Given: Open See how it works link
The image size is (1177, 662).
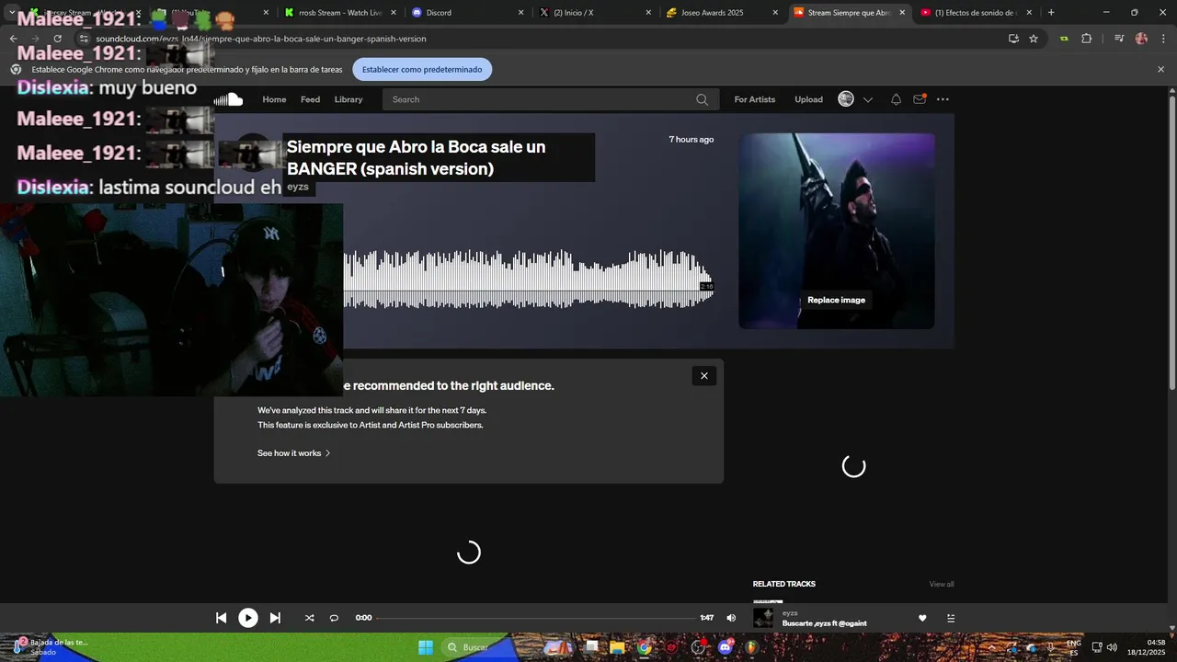Looking at the screenshot, I should click(293, 453).
